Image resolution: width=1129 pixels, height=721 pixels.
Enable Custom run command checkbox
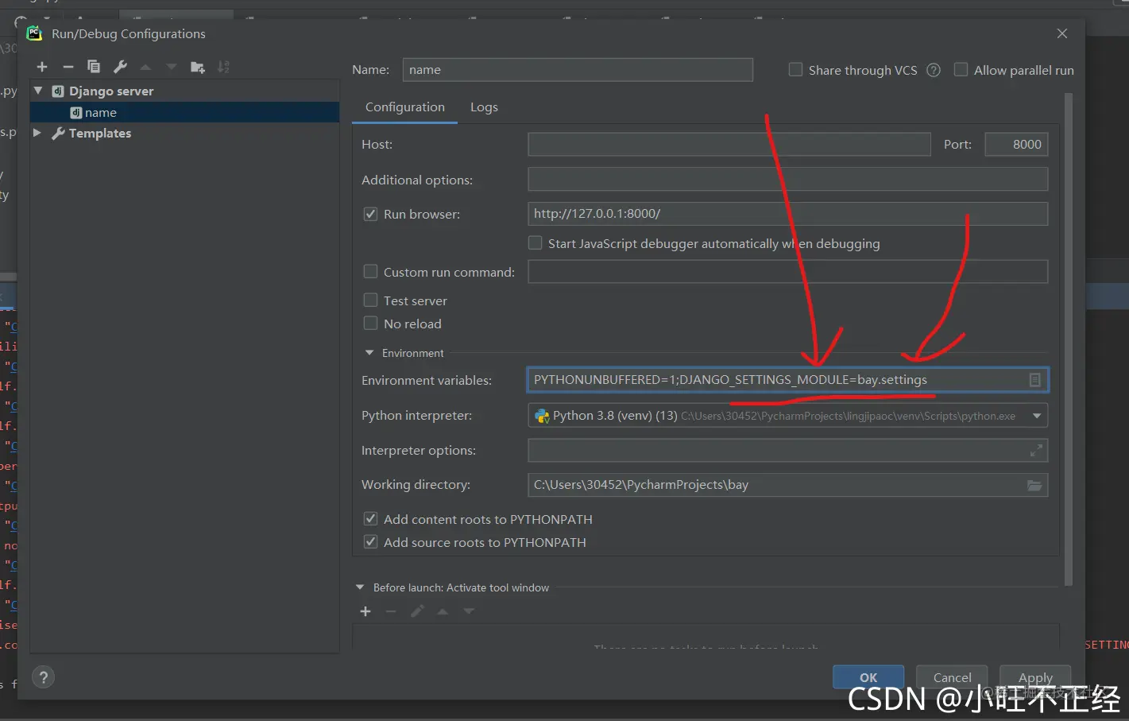pos(370,272)
